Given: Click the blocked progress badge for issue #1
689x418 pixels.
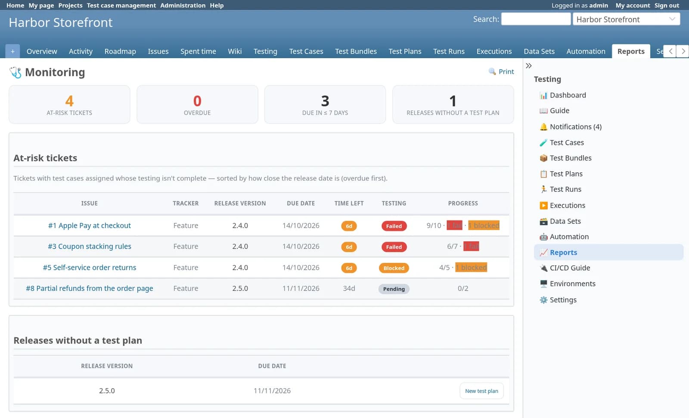Looking at the screenshot, I should pyautogui.click(x=484, y=225).
